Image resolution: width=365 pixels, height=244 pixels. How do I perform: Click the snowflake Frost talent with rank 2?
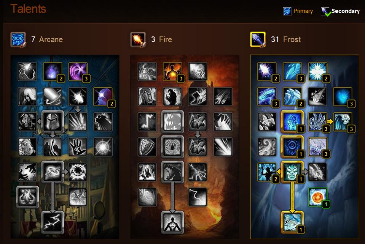[x=318, y=71]
